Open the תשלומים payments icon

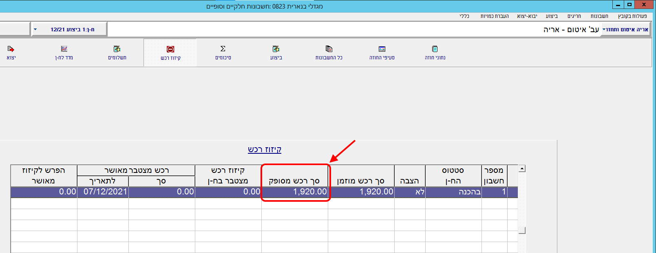tap(117, 52)
